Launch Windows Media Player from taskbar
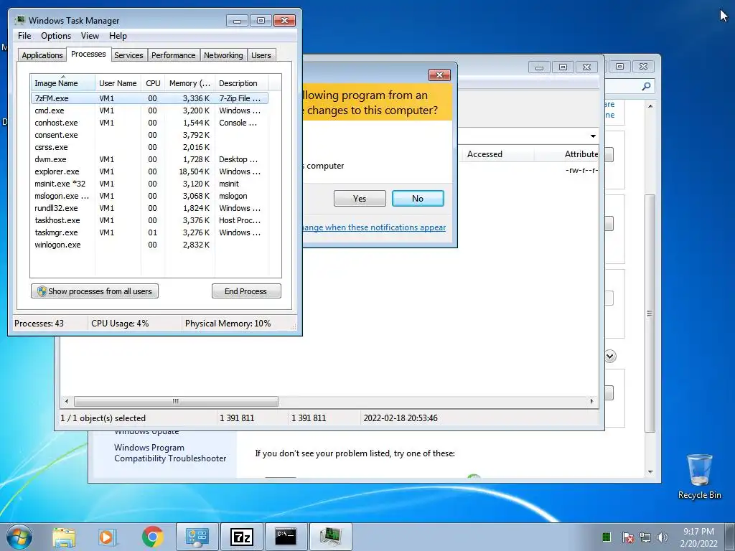 [108, 537]
